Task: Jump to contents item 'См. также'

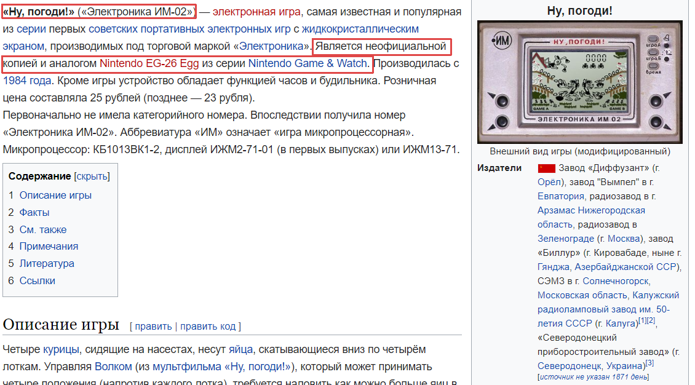Action: 42,229
